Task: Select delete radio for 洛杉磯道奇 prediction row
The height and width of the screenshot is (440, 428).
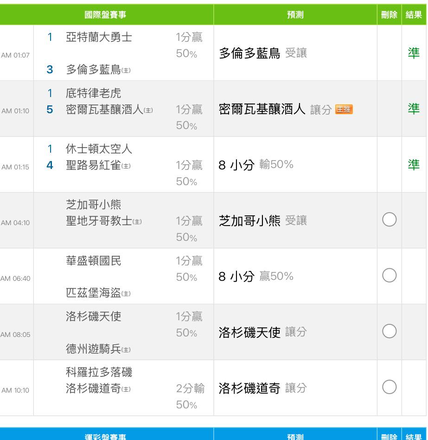Action: [389, 387]
